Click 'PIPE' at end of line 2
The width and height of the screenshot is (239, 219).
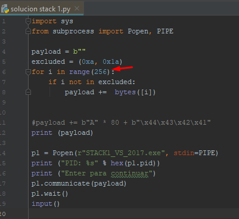point(165,32)
